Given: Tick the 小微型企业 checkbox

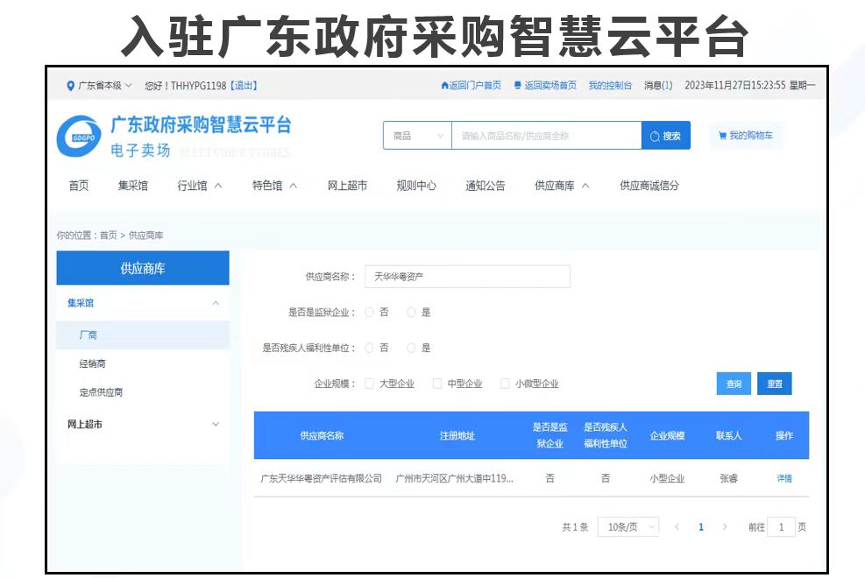Looking at the screenshot, I should pyautogui.click(x=505, y=384).
